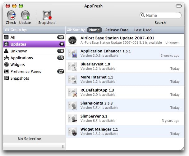Select Widget Manager 1.1 title

pos(99,129)
